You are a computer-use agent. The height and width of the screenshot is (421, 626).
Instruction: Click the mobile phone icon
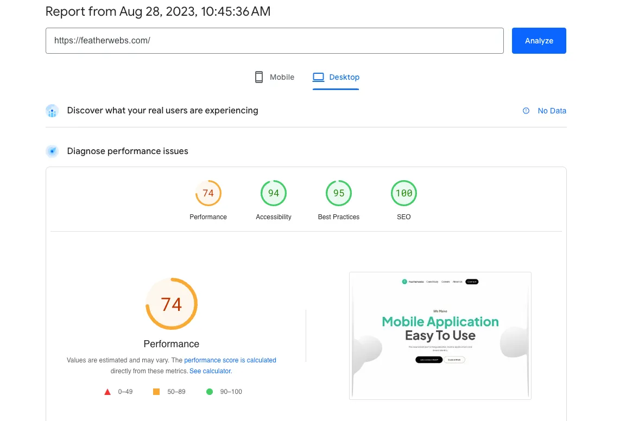coord(259,76)
